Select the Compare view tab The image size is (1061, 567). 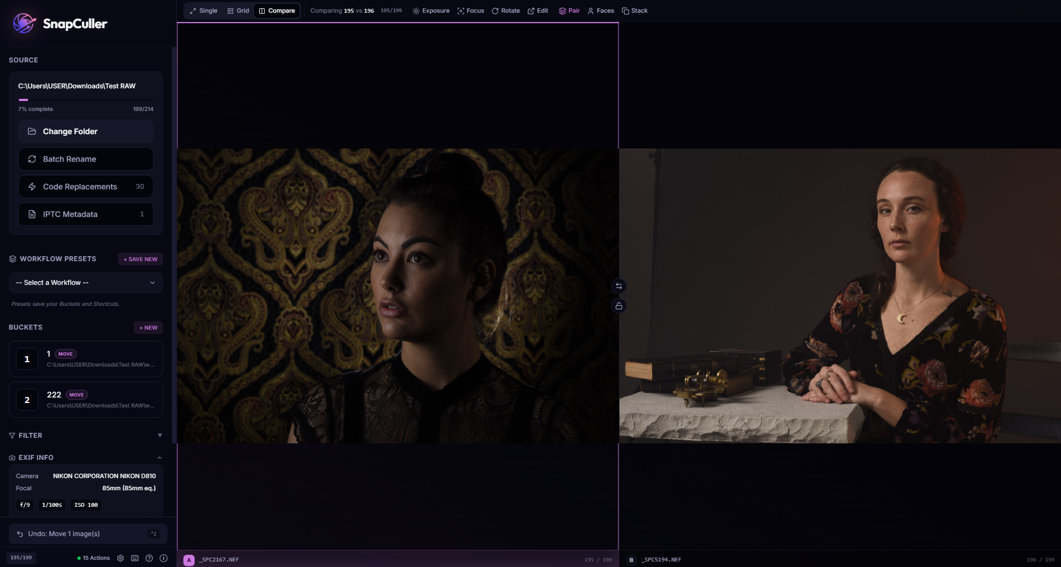click(277, 10)
